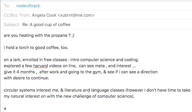This screenshot has height=112, width=192.
Task: Click the line about enrolling in free classes
Action: tap(71, 60)
